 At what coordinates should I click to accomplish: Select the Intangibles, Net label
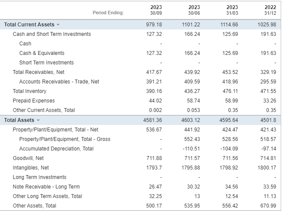point(31,168)
